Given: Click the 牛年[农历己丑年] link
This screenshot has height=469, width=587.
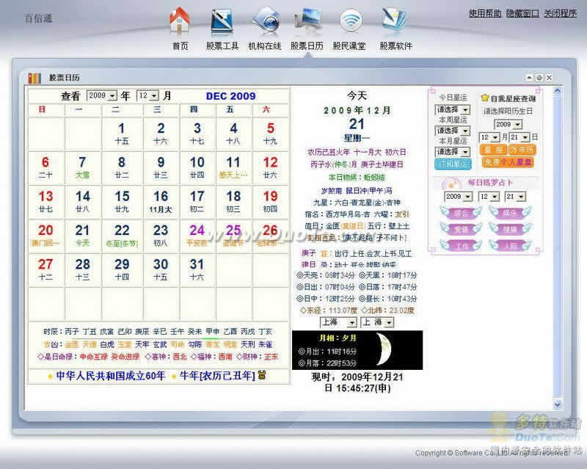Looking at the screenshot, I should (217, 375).
